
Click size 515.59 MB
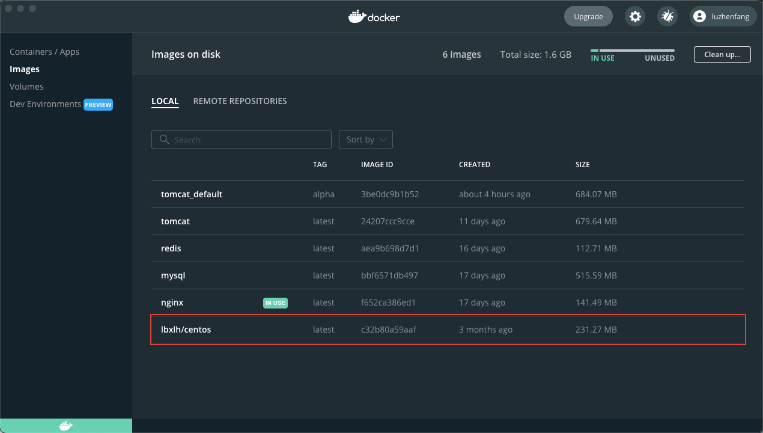click(596, 275)
